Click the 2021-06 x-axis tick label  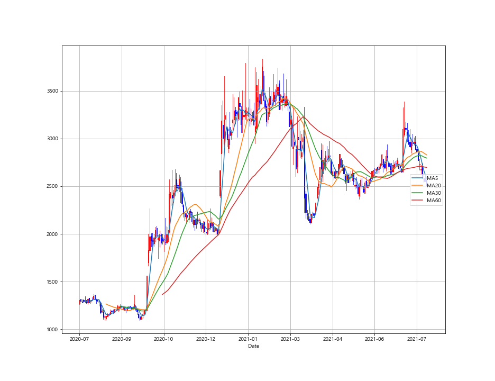(375, 339)
